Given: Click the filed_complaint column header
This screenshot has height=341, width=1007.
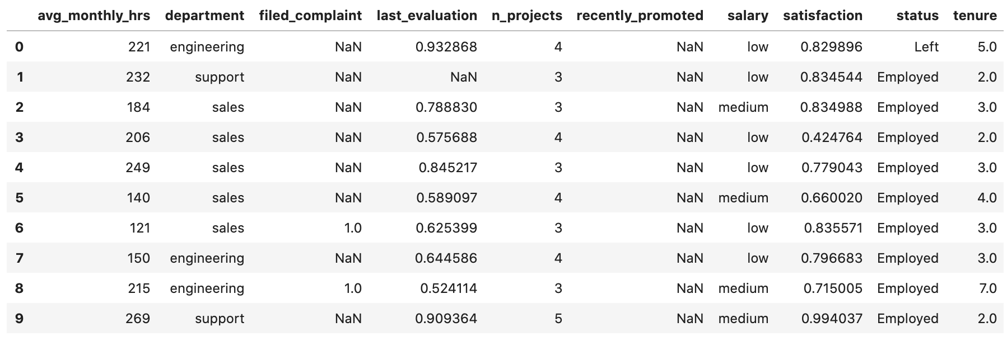Looking at the screenshot, I should pyautogui.click(x=310, y=16).
